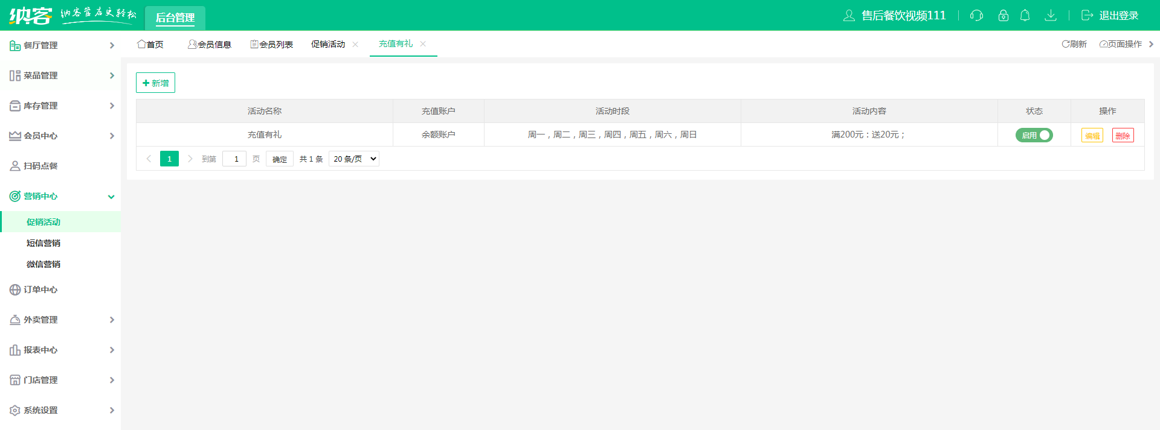Toggle the 启用 status switch
Image resolution: width=1160 pixels, height=430 pixels.
[1034, 135]
